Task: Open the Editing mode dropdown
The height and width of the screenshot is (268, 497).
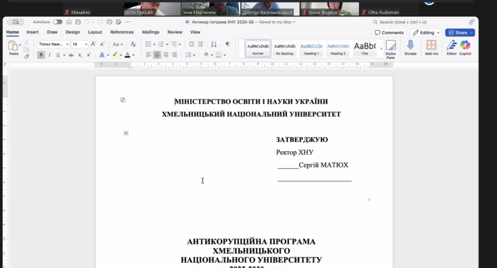Action: point(426,32)
